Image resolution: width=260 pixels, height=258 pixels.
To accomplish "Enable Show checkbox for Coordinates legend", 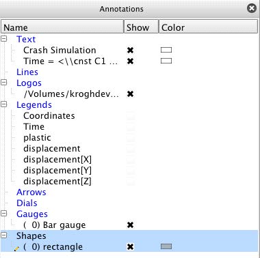I will 131,116.
